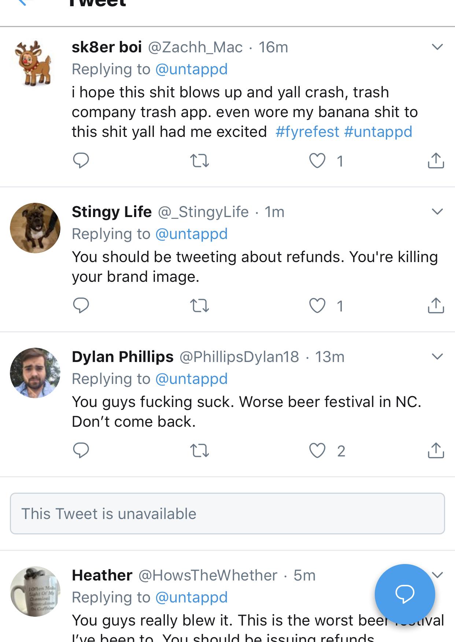This screenshot has height=642, width=455.
Task: View Dylan Phillips' profile picture
Action: point(35,373)
